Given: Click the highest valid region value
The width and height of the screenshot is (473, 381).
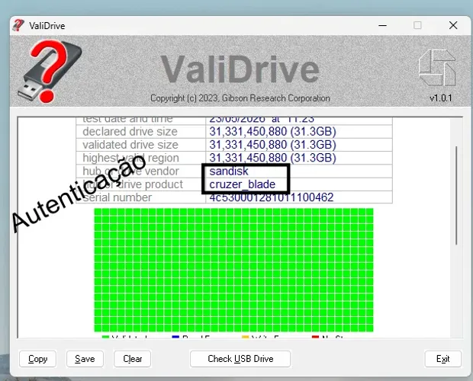Looking at the screenshot, I should [272, 158].
